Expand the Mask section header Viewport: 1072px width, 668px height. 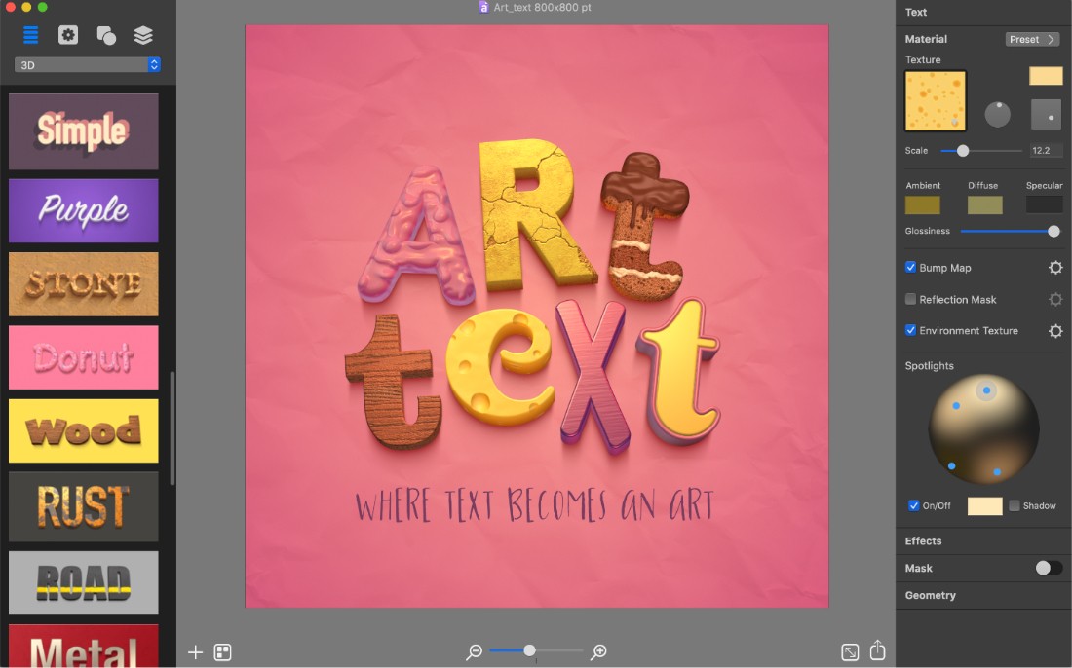(919, 569)
